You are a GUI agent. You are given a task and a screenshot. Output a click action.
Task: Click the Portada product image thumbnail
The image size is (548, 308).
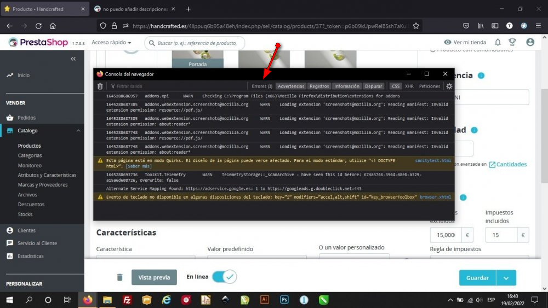[x=197, y=59]
